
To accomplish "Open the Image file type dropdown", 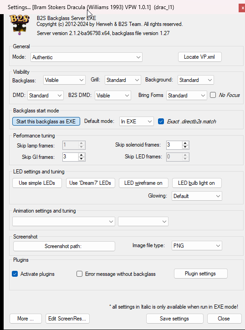I will 197,246.
